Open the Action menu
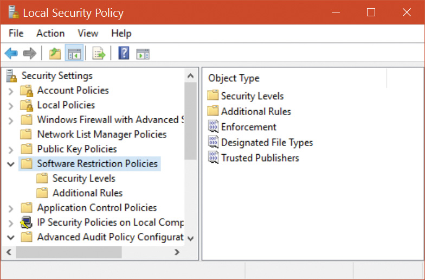The image size is (425, 280). tap(50, 34)
